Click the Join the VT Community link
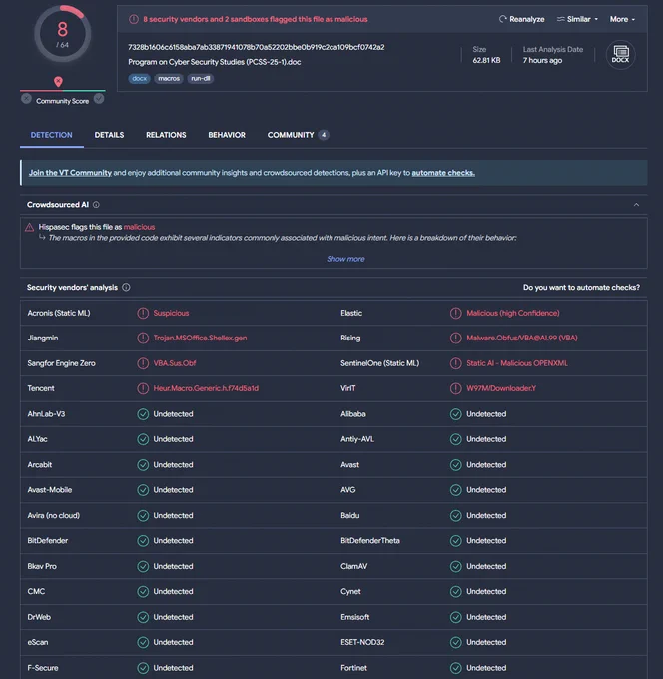 pyautogui.click(x=70, y=173)
